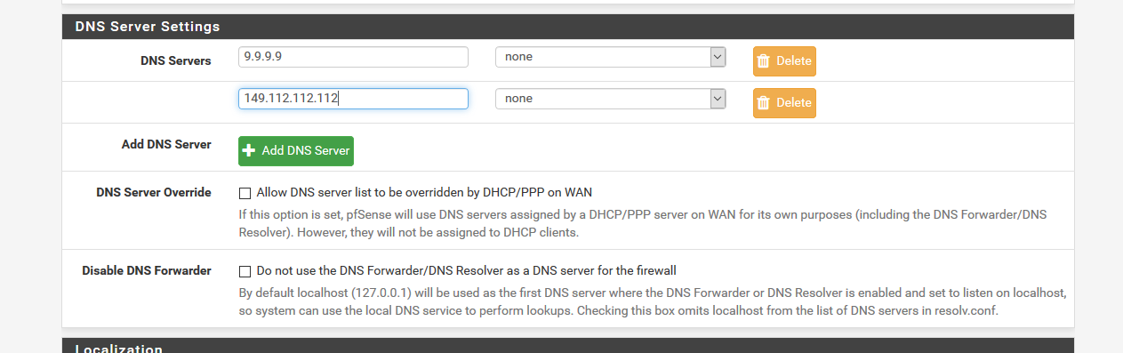Click the DNS Servers row label
Screen dimensions: 1123x353
[176, 60]
